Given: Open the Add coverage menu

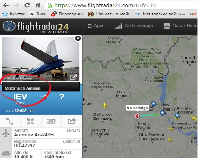Looking at the screenshot, I should (x=134, y=26).
